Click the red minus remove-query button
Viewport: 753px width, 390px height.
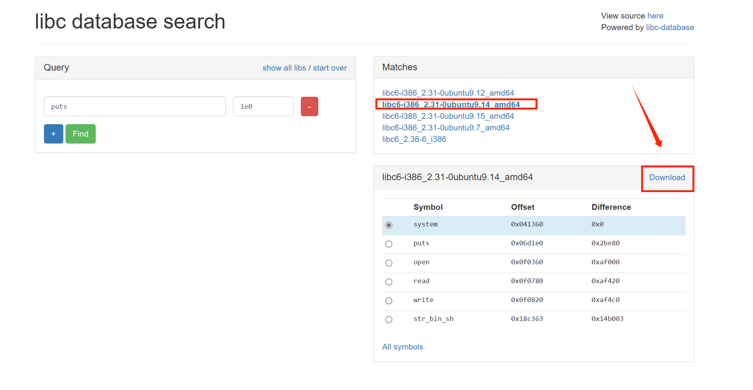[309, 106]
